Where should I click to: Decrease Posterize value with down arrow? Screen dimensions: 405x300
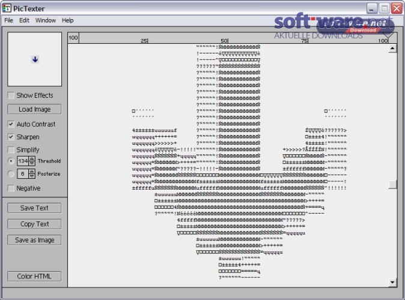tap(32, 176)
